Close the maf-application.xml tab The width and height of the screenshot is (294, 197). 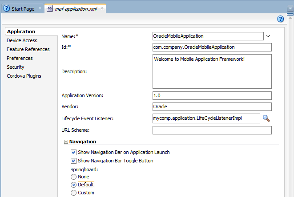(x=102, y=8)
